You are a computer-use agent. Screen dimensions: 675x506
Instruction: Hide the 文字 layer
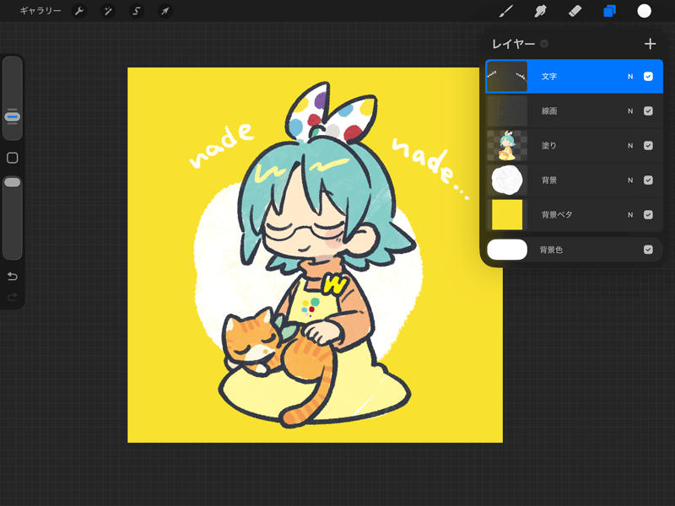(648, 76)
